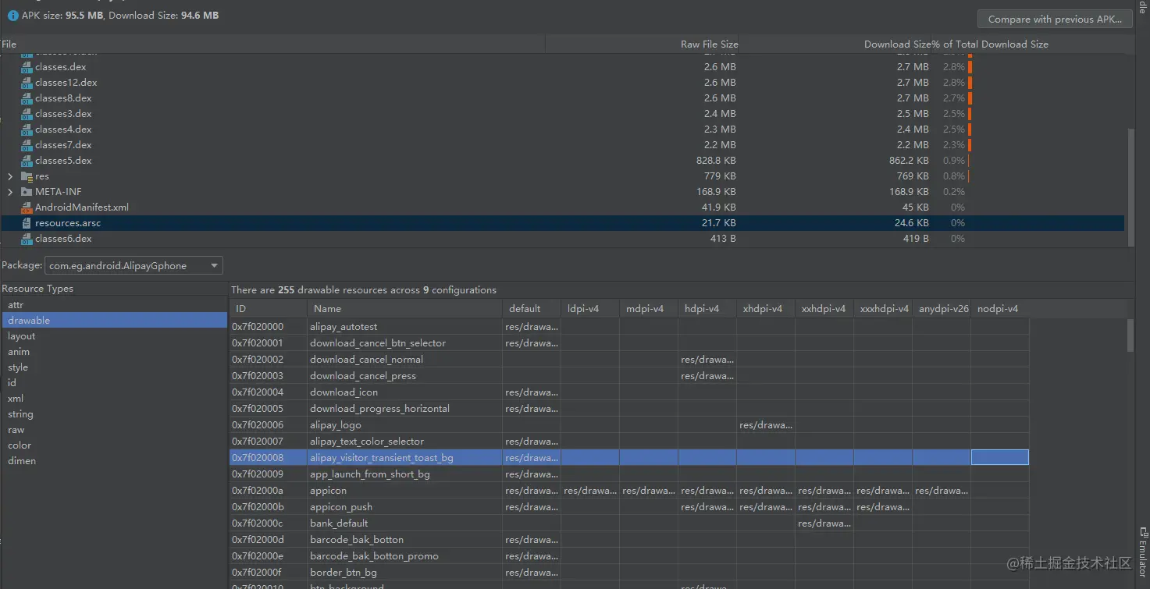Screen dimensions: 1150x589
Task: Select the color resource type
Action: tap(114, 445)
